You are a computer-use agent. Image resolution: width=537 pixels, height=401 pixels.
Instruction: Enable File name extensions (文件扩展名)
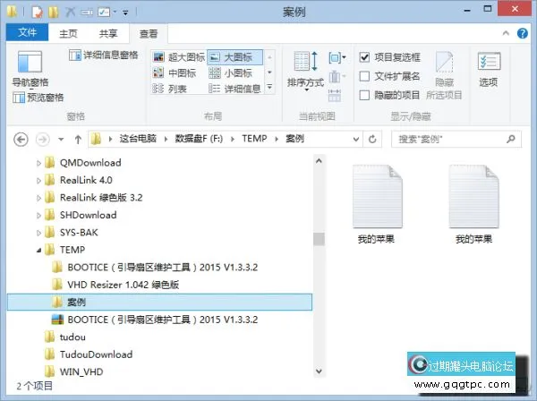365,76
